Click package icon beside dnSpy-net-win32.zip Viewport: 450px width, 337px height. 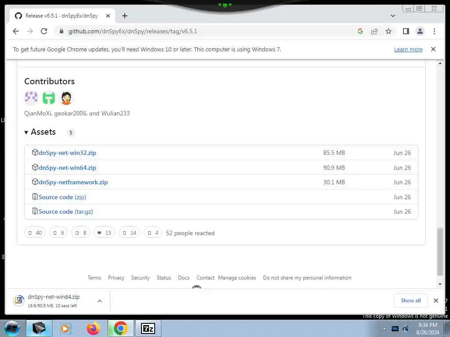[35, 152]
